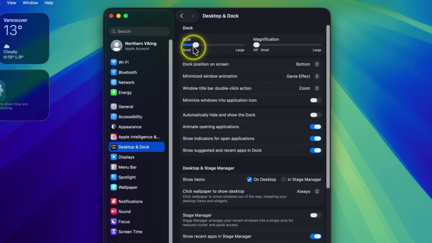Click the Wallpaper flower icon

(x=113, y=187)
